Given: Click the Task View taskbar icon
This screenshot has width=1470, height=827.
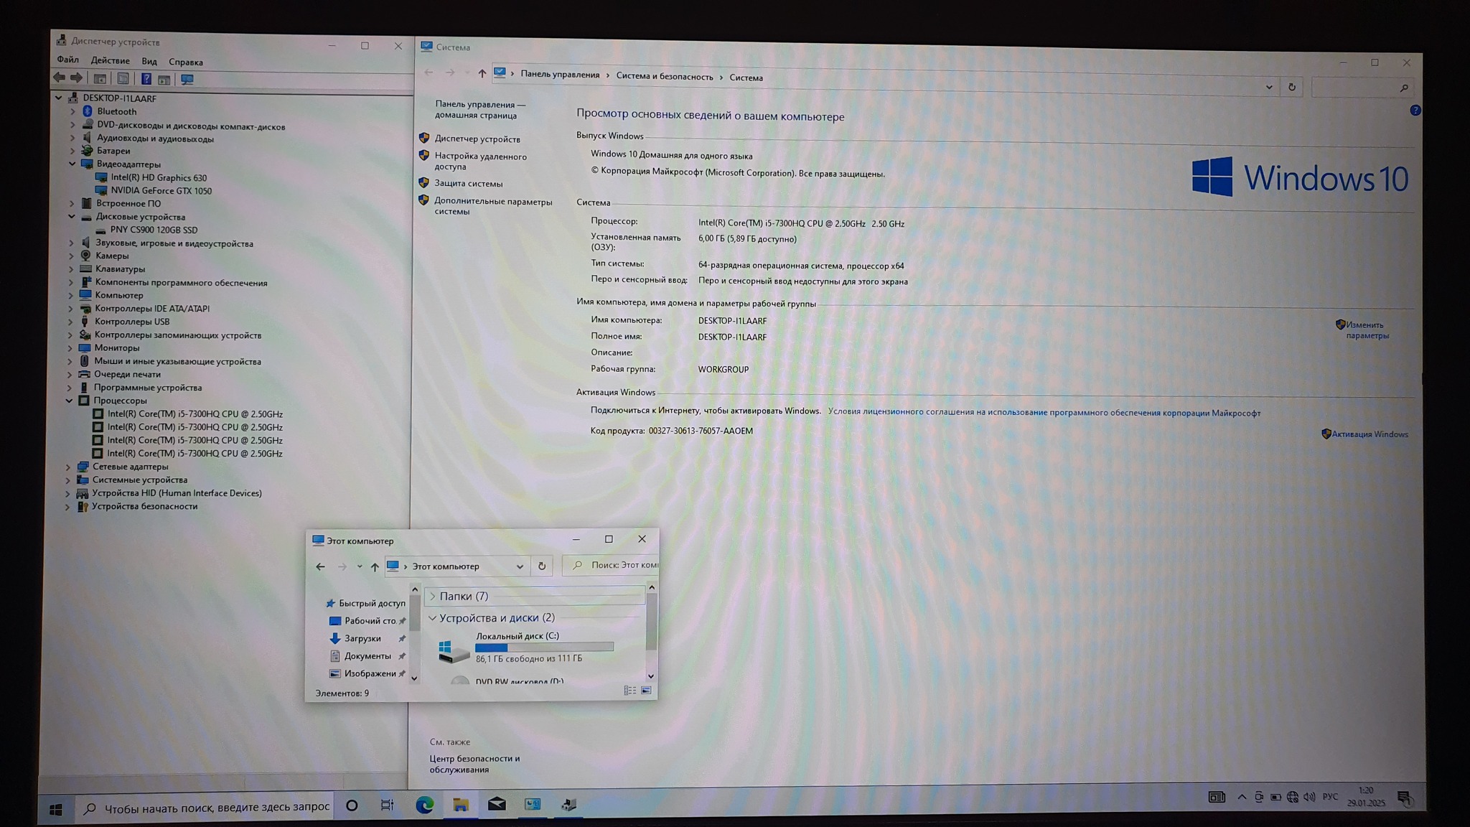Looking at the screenshot, I should pos(387,805).
